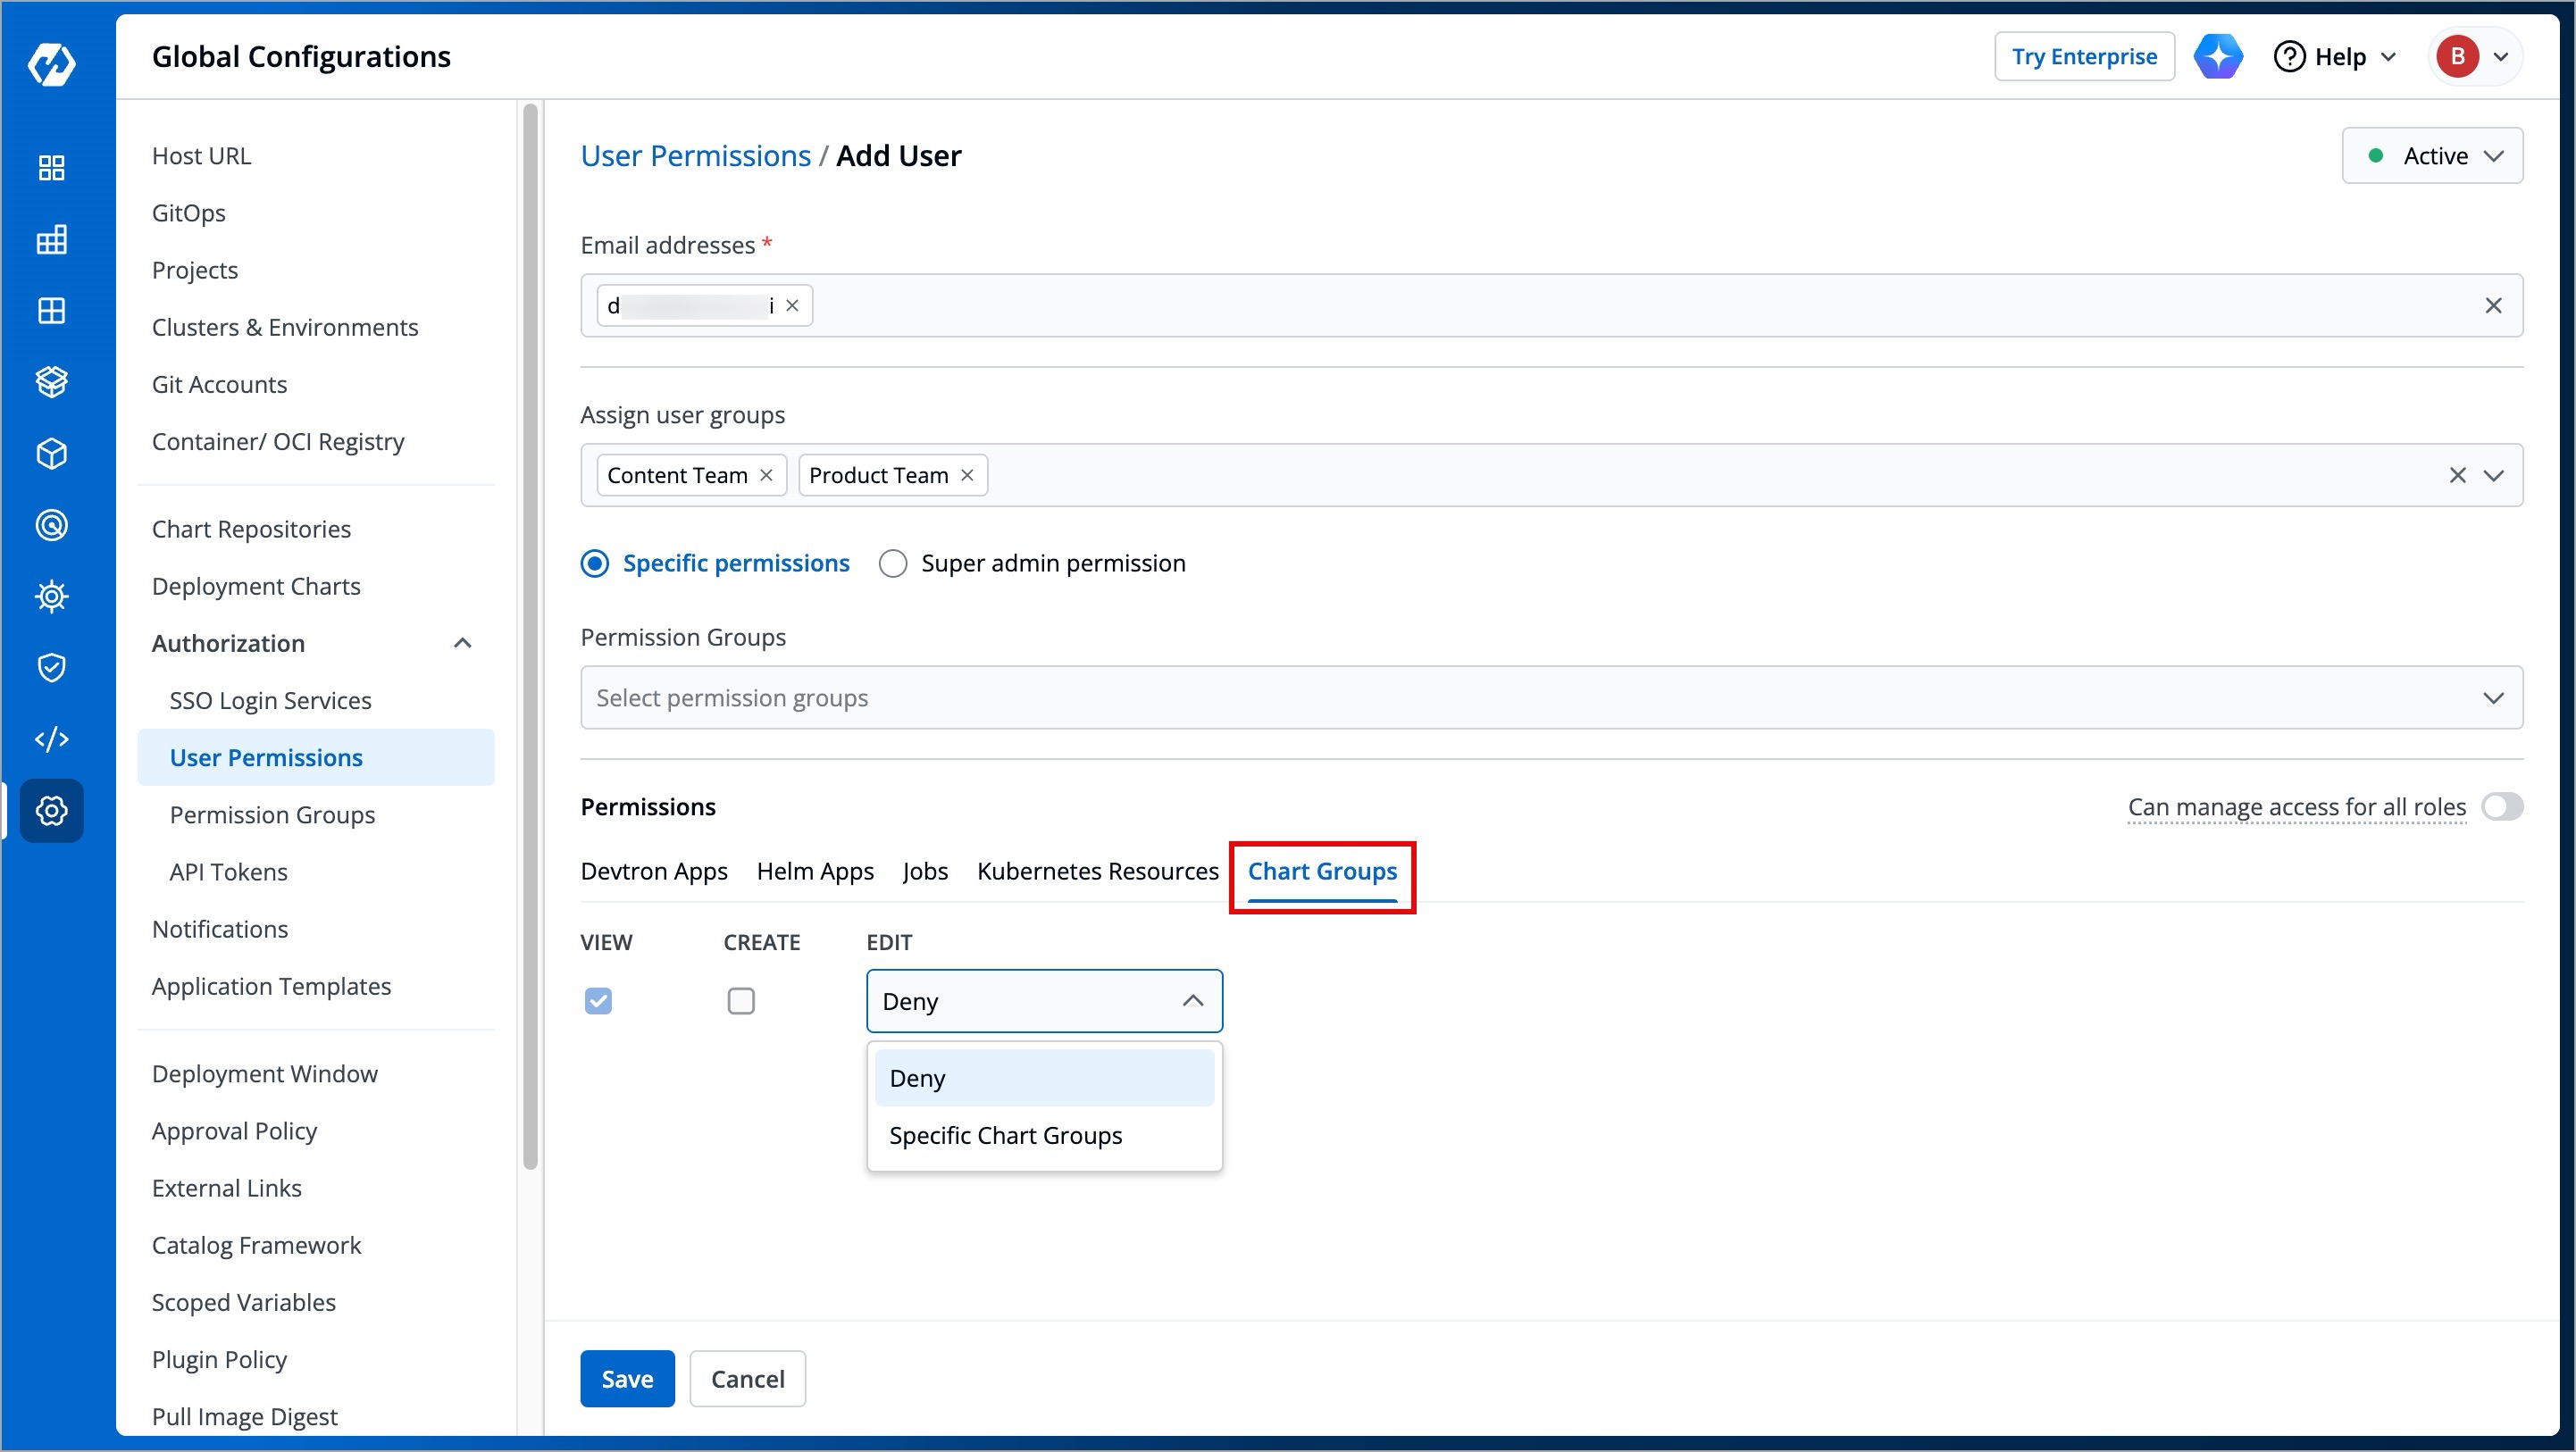Open SSO Login Services
Screen dimensions: 2576x1452
point(270,701)
